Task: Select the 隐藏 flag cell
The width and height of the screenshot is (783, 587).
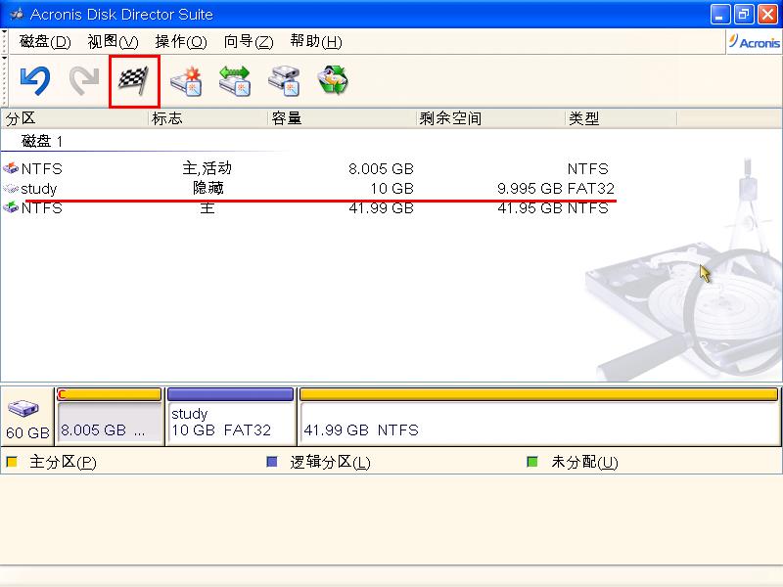Action: (x=207, y=188)
